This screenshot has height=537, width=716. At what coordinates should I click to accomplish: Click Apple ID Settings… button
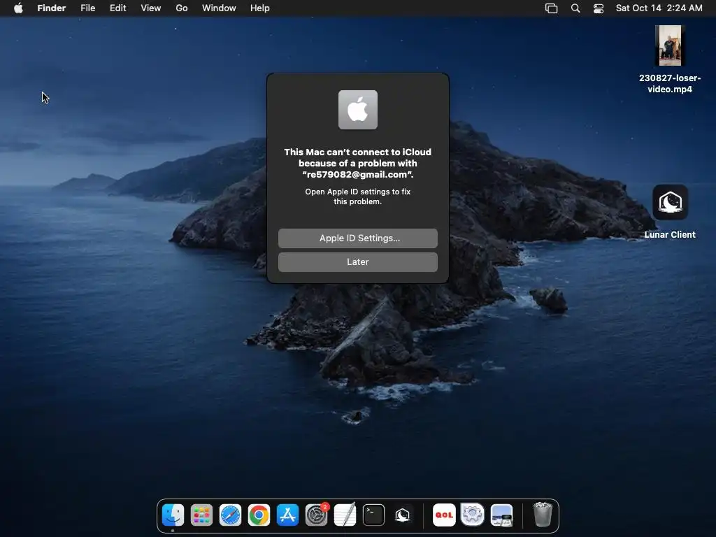pyautogui.click(x=357, y=238)
